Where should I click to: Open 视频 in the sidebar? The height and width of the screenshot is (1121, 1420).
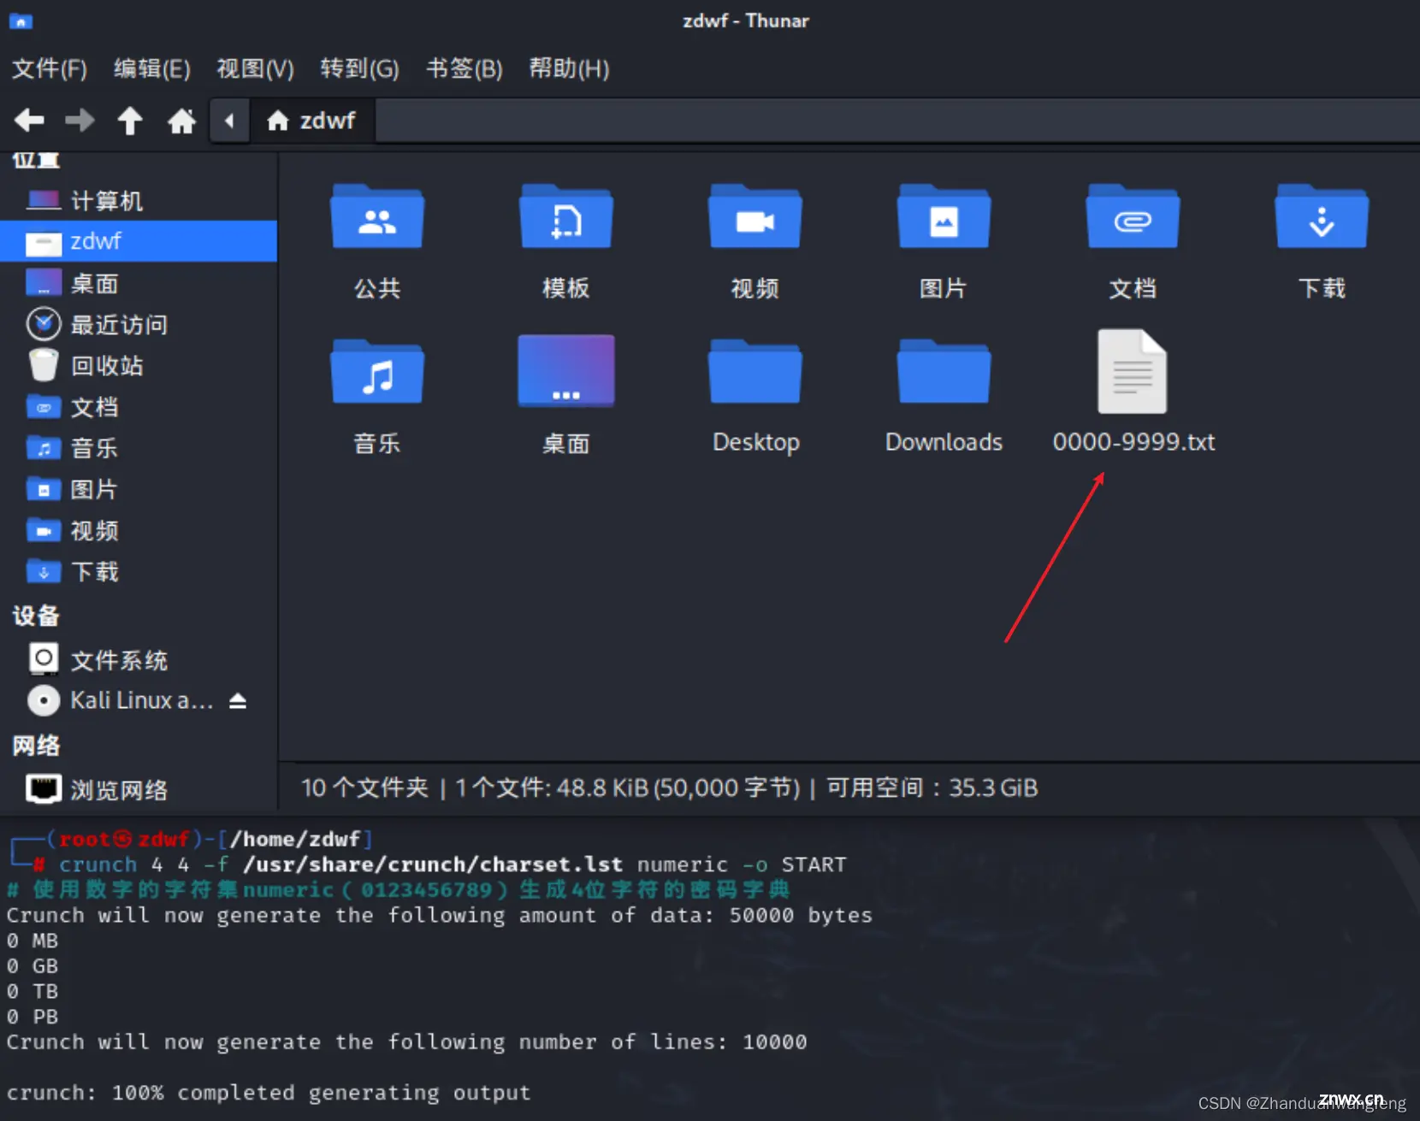pyautogui.click(x=139, y=530)
